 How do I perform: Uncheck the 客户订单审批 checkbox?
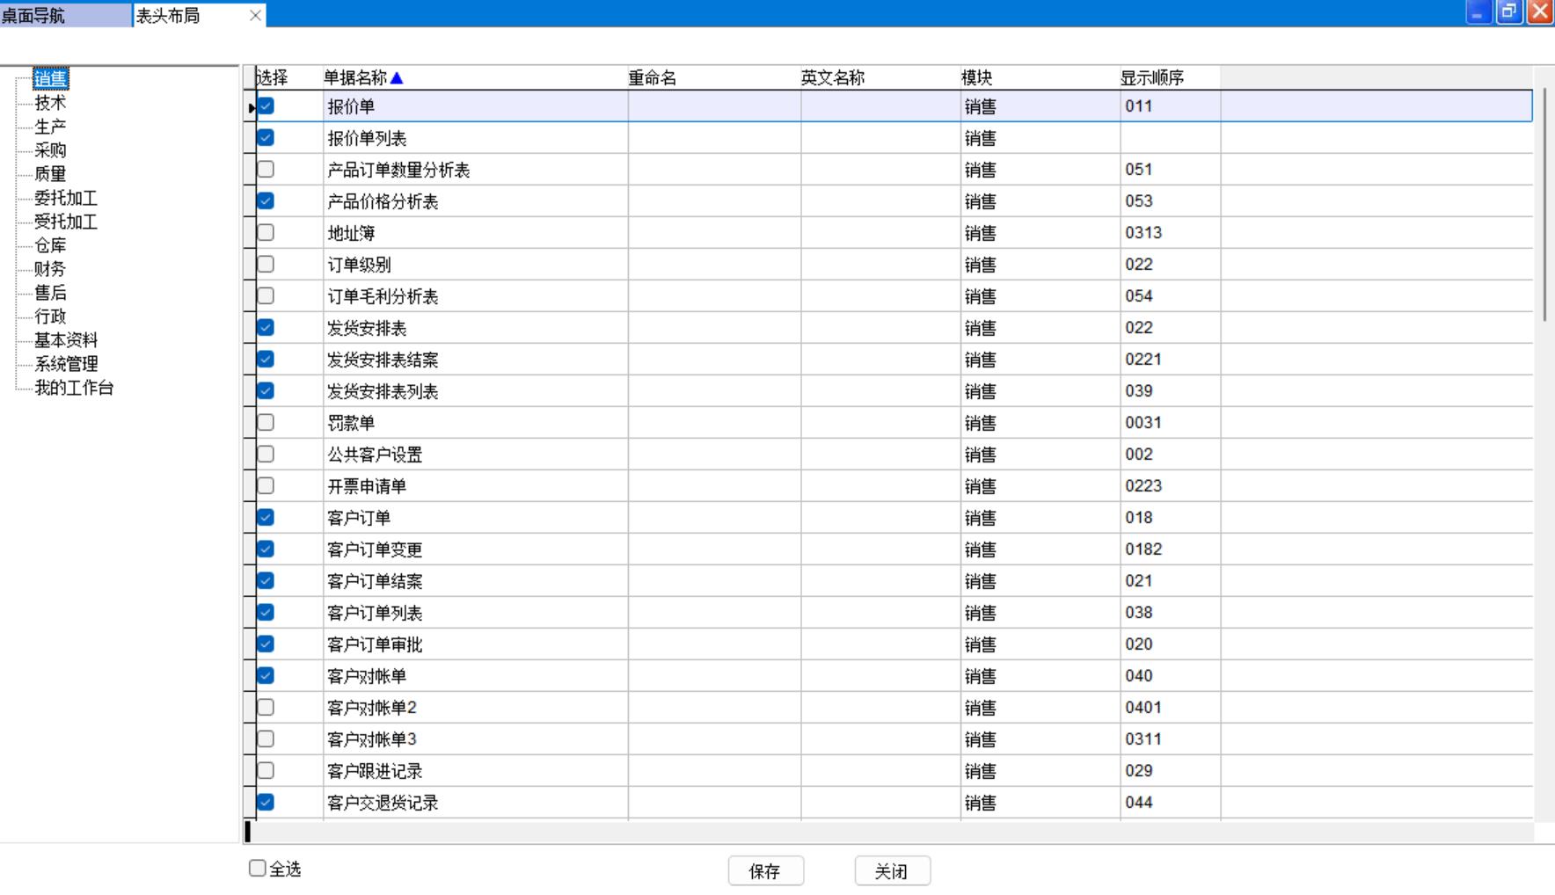[x=266, y=644]
